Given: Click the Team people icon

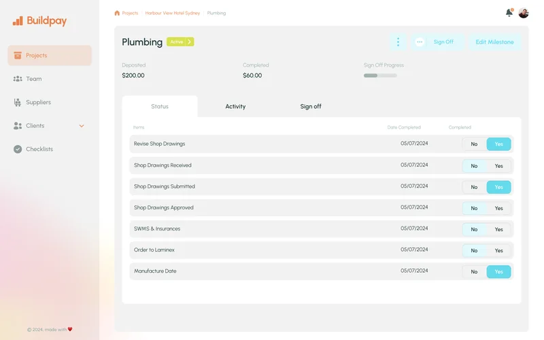Looking at the screenshot, I should [x=18, y=79].
